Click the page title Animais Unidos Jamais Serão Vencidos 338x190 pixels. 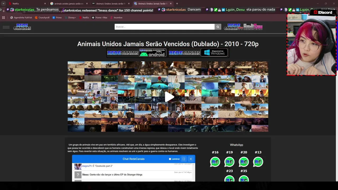pos(168,44)
